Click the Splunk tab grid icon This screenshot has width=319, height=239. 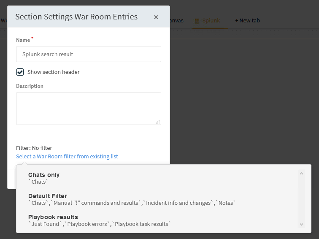coord(197,21)
